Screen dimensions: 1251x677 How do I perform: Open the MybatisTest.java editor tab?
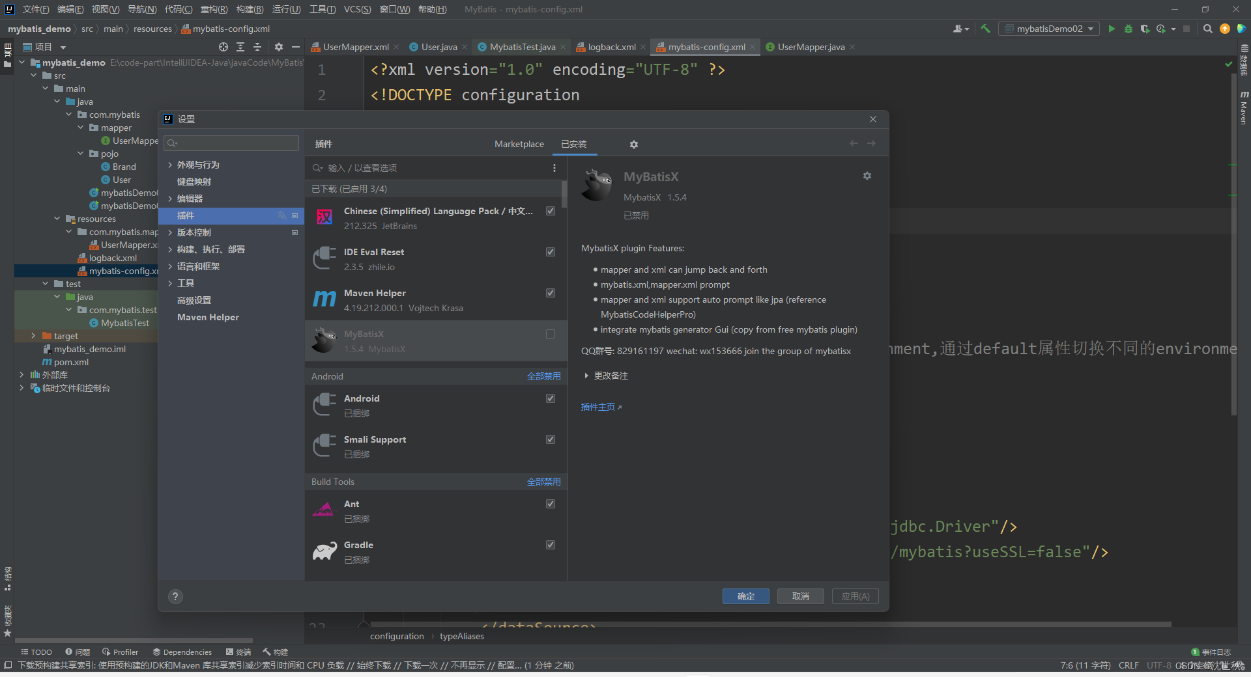click(x=523, y=47)
